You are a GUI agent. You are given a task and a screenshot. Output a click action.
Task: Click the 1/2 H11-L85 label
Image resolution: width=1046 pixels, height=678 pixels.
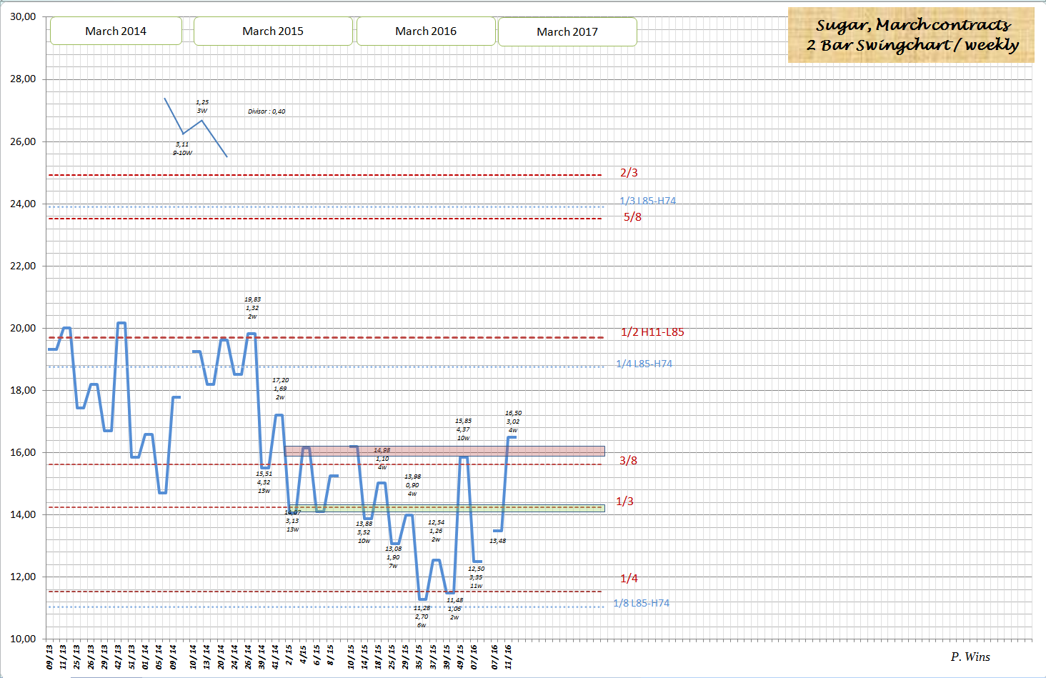pyautogui.click(x=652, y=332)
